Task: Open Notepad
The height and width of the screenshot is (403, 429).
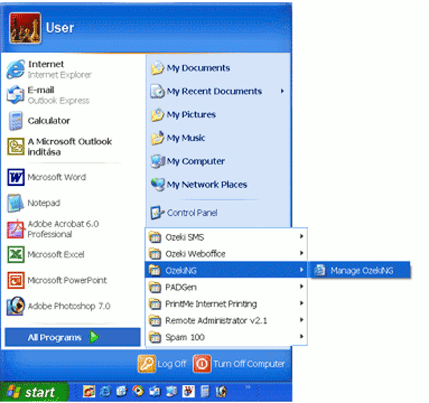Action: [34, 203]
